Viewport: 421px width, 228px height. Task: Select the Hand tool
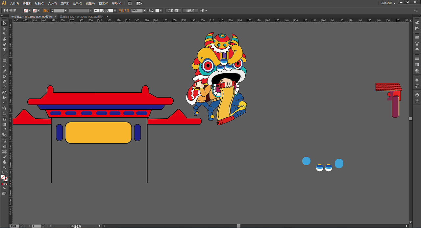[4, 162]
